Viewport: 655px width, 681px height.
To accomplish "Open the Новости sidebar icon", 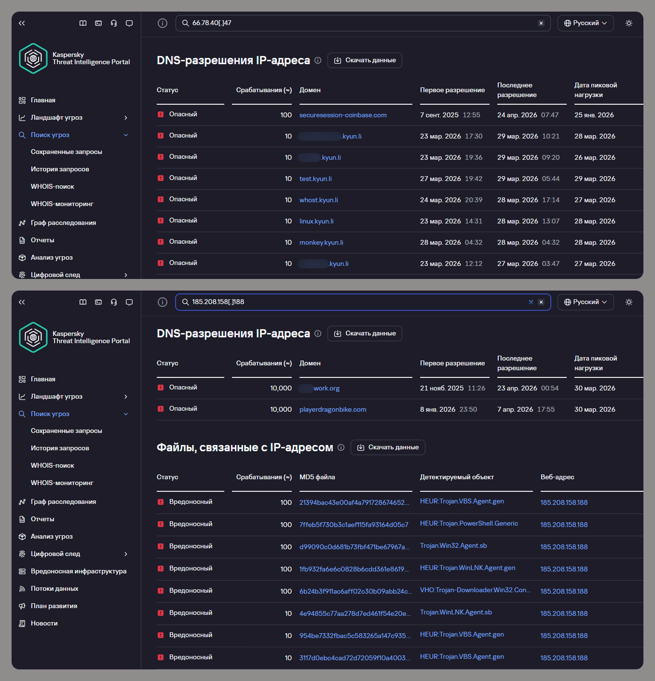I will [22, 624].
